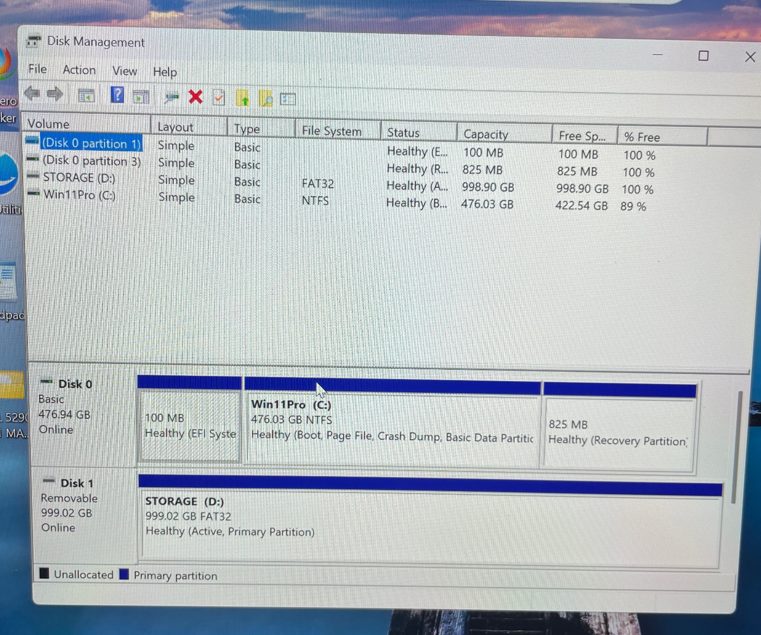This screenshot has width=761, height=635.
Task: Click the 422.54 GB free space cell
Action: (581, 206)
